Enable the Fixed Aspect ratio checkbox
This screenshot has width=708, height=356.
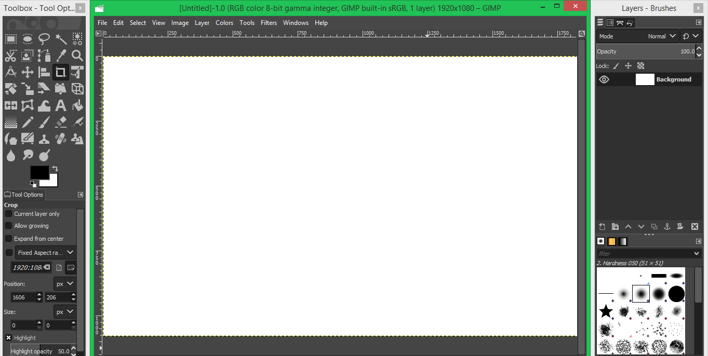[x=8, y=253]
